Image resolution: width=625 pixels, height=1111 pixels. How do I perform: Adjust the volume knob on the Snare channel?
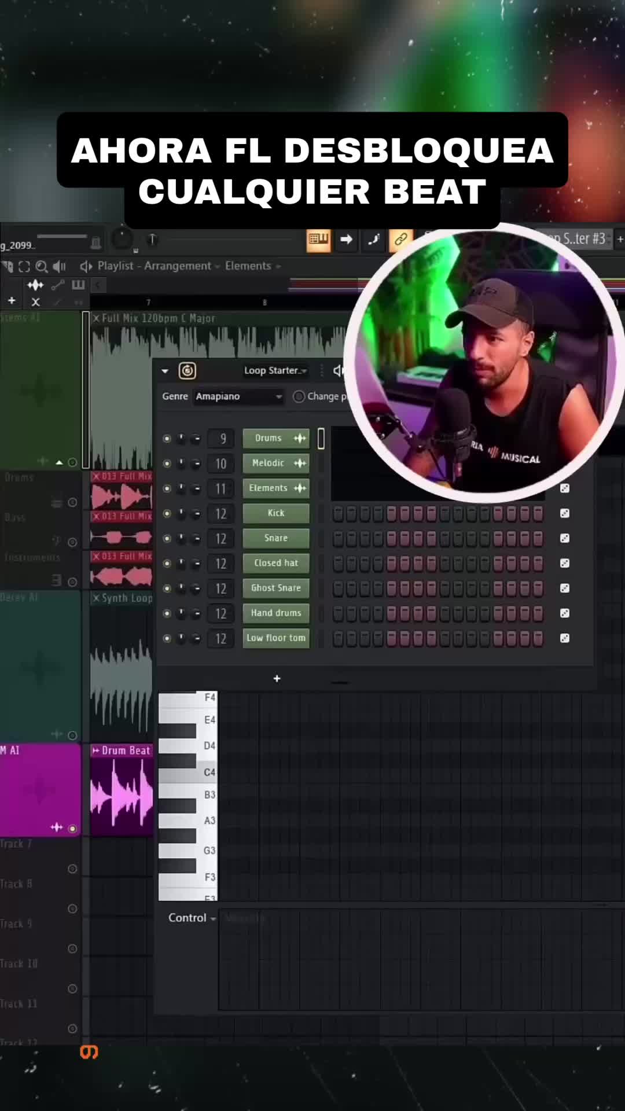pos(196,538)
